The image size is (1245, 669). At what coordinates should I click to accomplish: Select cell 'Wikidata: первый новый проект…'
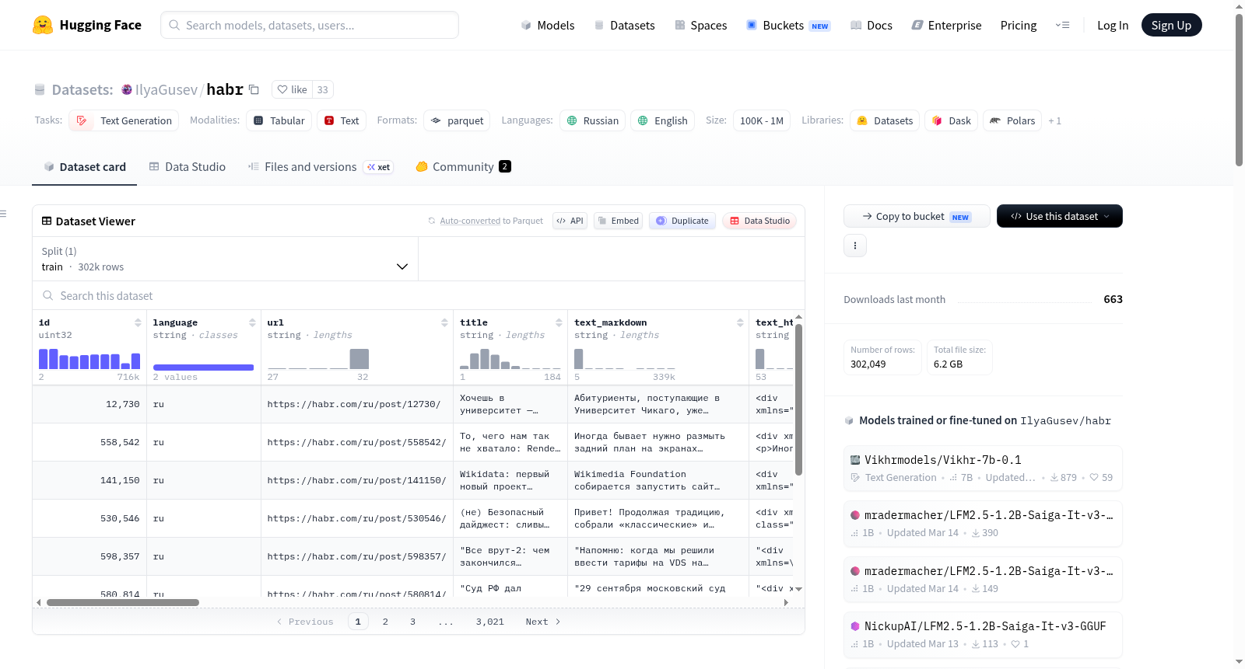click(x=510, y=480)
